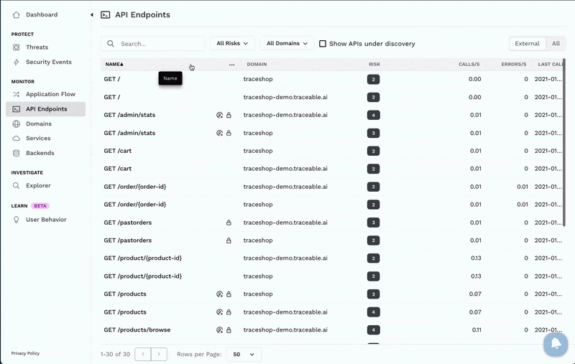
Task: Click the Dashboard home icon
Action: 17,14
